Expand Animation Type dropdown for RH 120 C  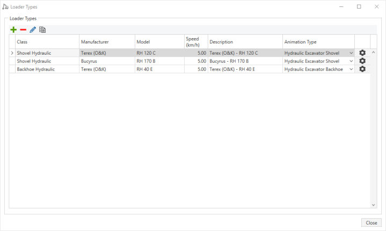tap(351, 53)
